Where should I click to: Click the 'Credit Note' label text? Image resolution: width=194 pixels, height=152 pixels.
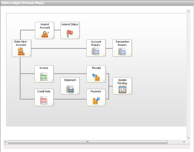[44, 91]
